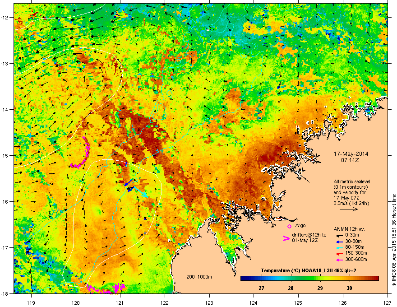Click longitude axis label 123
Screen dimensions: 397x307
click(209, 302)
